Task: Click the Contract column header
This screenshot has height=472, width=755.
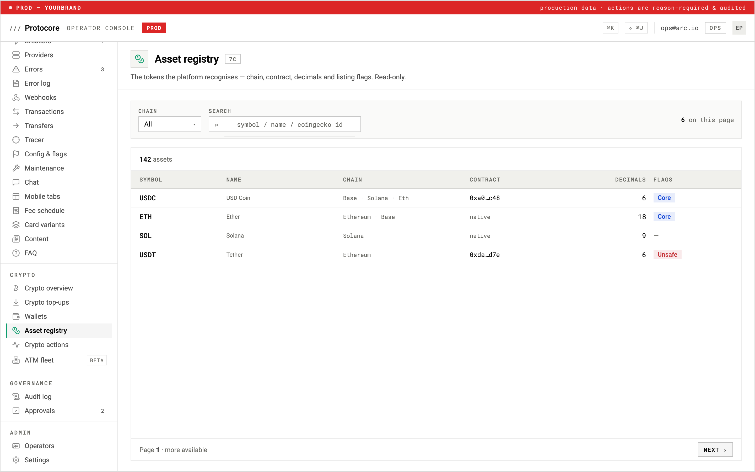Action: pyautogui.click(x=485, y=179)
